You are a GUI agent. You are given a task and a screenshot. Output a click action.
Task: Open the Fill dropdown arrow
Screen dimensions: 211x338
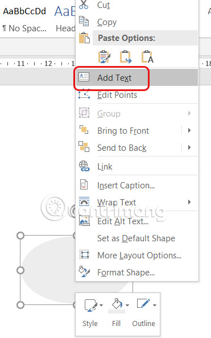click(127, 305)
